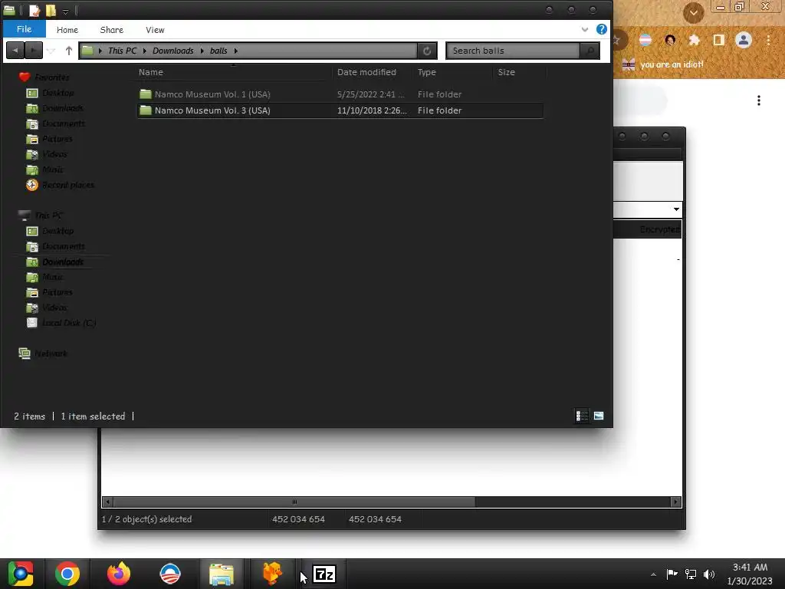Toggle Chrome side panel icon
The image size is (785, 589).
(x=719, y=40)
